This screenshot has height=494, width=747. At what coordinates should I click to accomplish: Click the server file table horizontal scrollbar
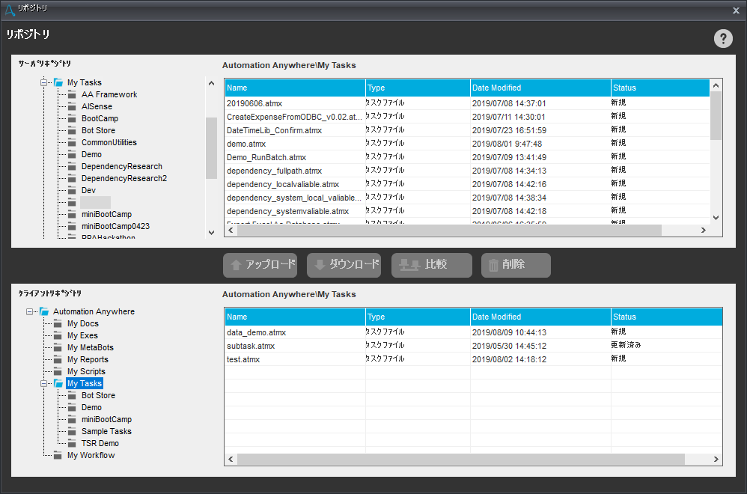click(x=449, y=231)
